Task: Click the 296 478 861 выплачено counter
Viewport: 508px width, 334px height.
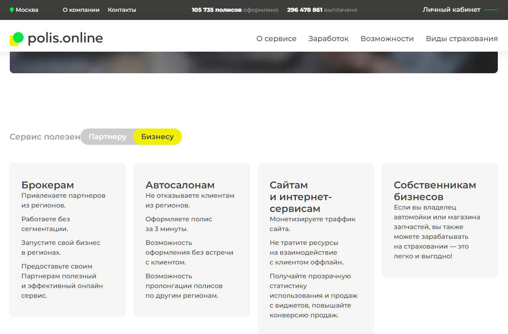Action: tap(322, 10)
